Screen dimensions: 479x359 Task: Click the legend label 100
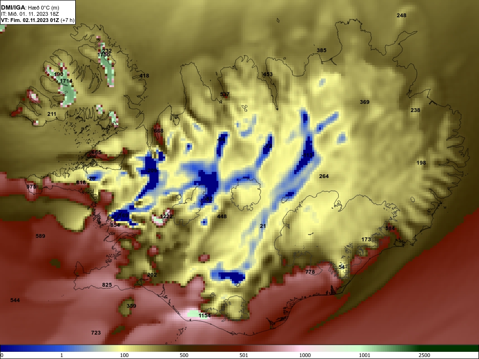pyautogui.click(x=125, y=355)
